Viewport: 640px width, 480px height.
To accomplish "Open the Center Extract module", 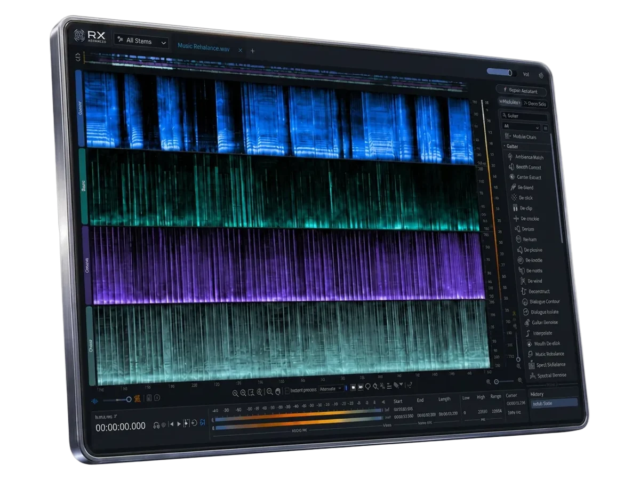I will (525, 178).
